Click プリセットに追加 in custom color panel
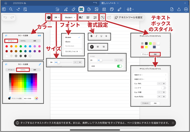The height and width of the screenshot is (132, 190). click(x=16, y=98)
